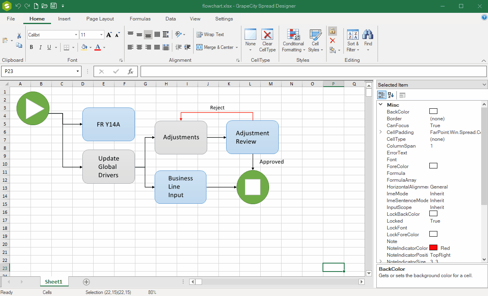This screenshot has height=296, width=488.
Task: Open Conditional Formatting dropdown
Action: pos(293,40)
